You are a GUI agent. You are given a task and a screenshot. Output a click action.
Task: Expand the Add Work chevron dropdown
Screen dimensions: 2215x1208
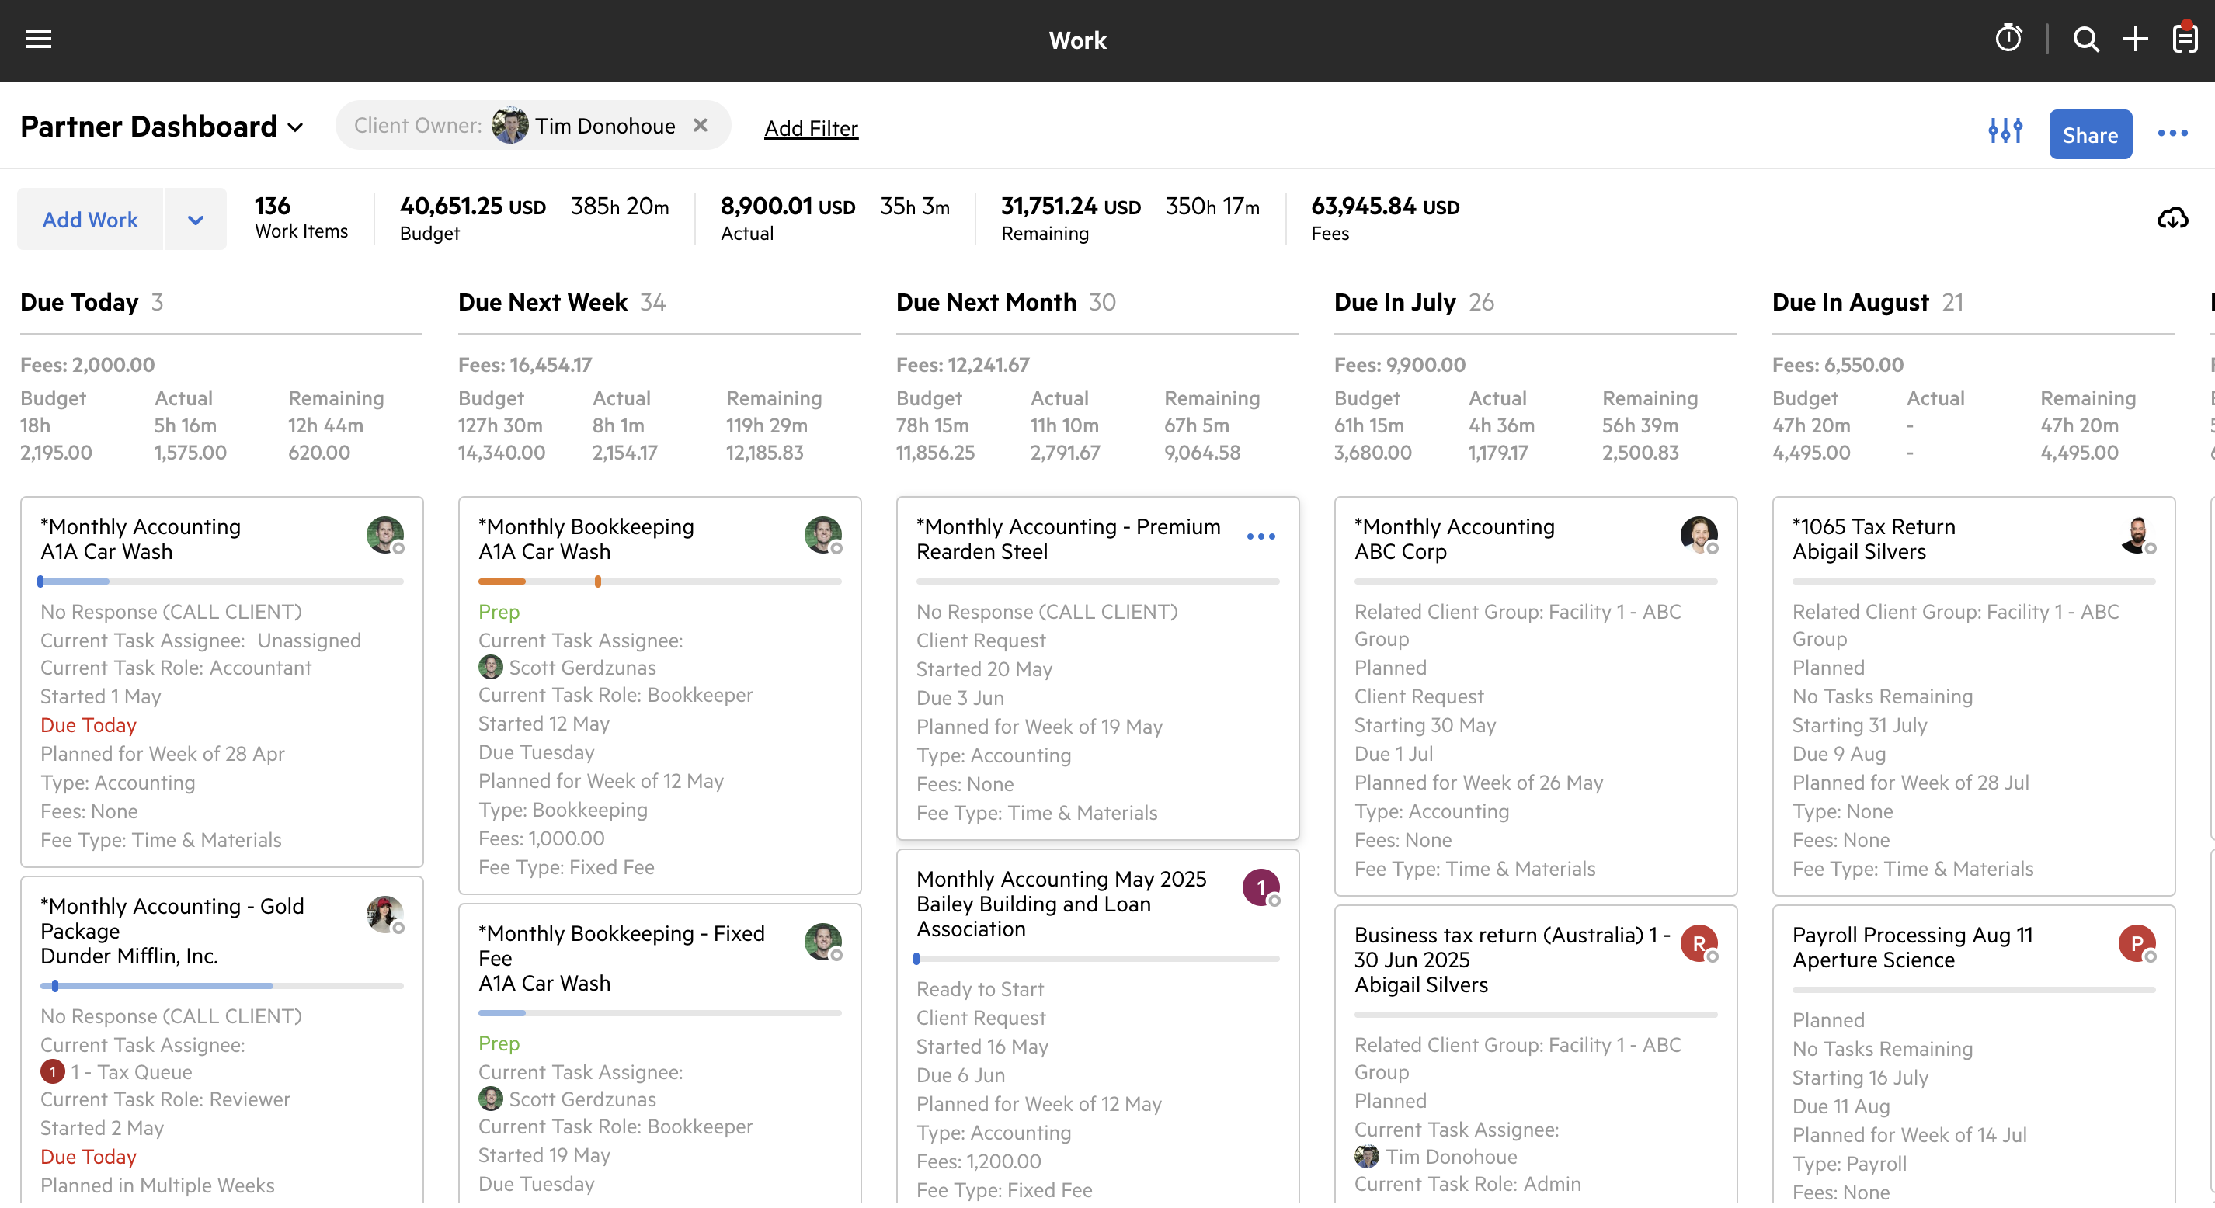pos(195,220)
